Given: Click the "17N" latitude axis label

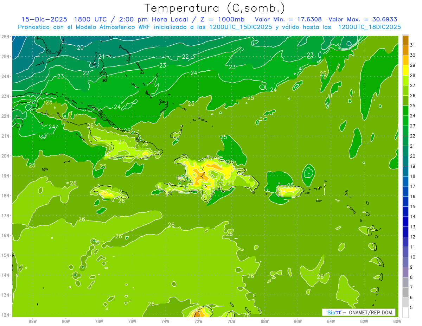Looking at the screenshot, I should pyautogui.click(x=5, y=215).
